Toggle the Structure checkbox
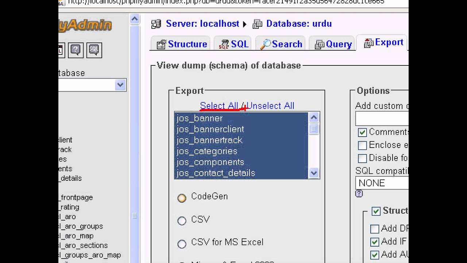The image size is (467, 263). (x=376, y=211)
